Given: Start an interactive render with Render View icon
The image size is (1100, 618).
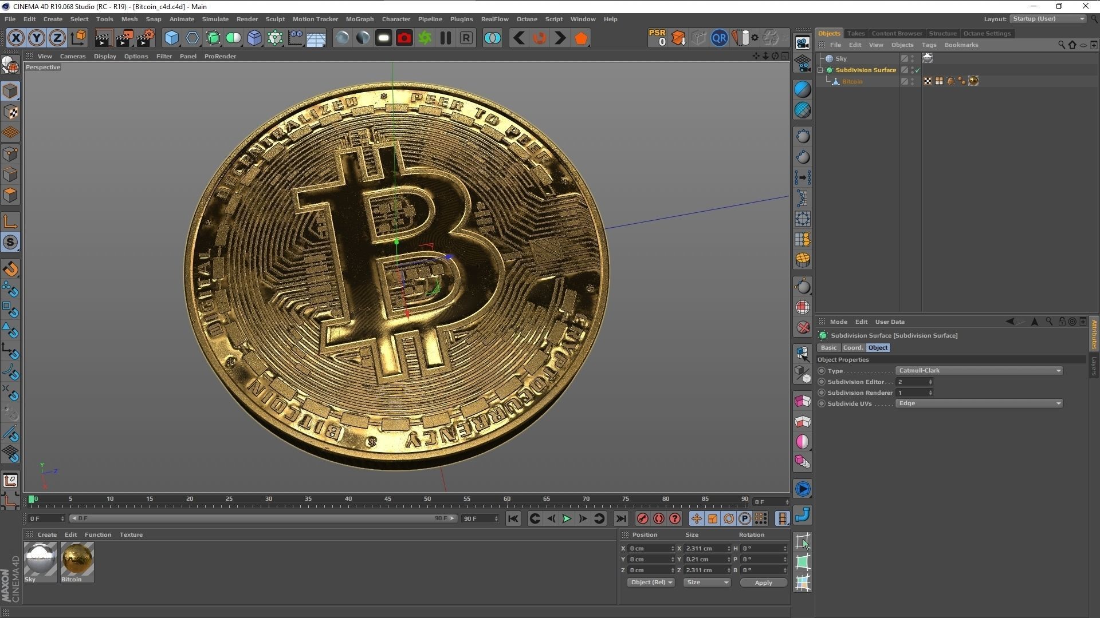Looking at the screenshot, I should [103, 38].
